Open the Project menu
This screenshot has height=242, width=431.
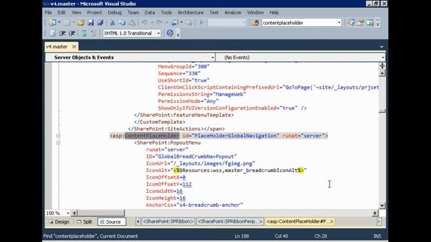coord(94,13)
